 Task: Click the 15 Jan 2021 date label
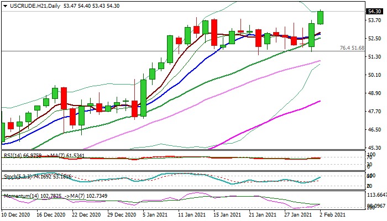pyautogui.click(x=227, y=214)
